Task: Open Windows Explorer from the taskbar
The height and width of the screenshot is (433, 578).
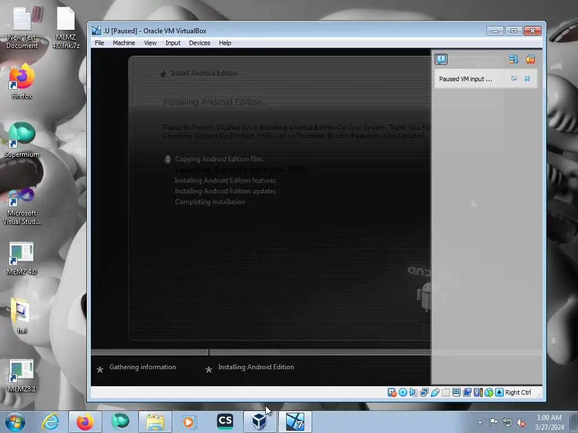Action: (x=155, y=422)
